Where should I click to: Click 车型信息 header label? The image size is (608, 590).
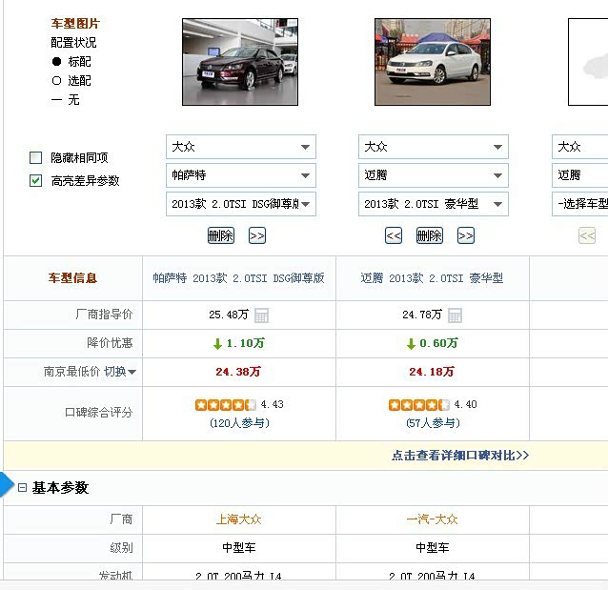click(x=72, y=277)
